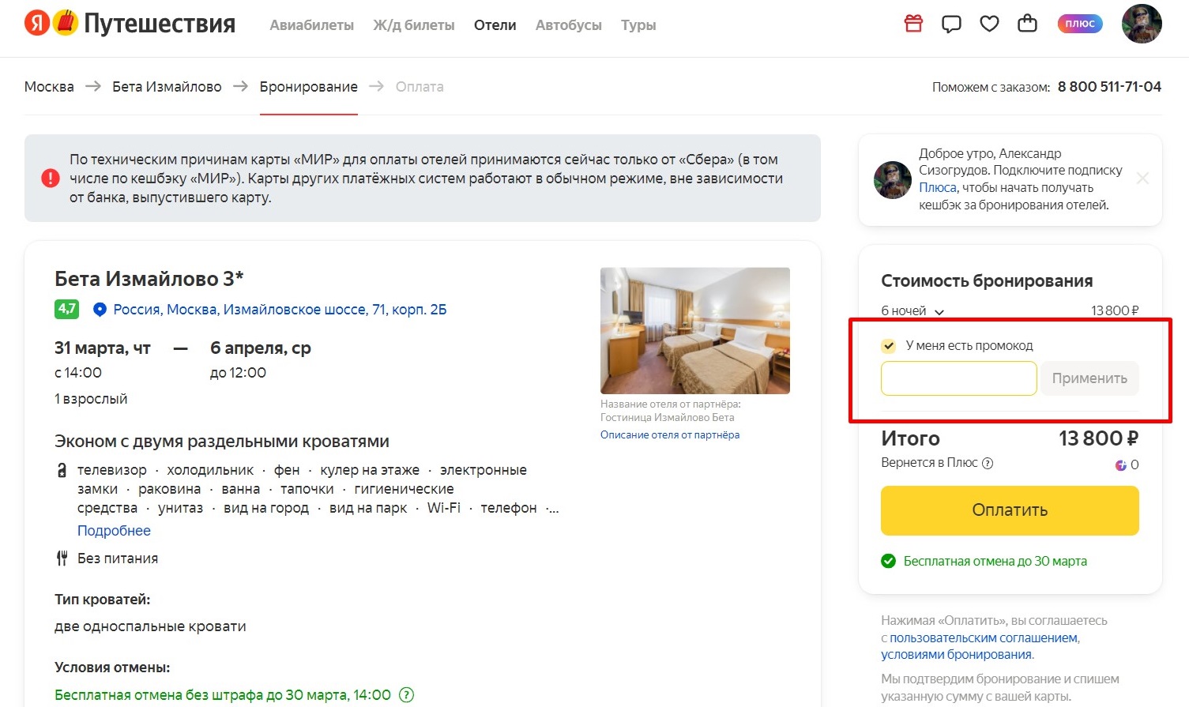Click into the promo code input field
Screen dimensions: 1189x707
pyautogui.click(x=959, y=378)
